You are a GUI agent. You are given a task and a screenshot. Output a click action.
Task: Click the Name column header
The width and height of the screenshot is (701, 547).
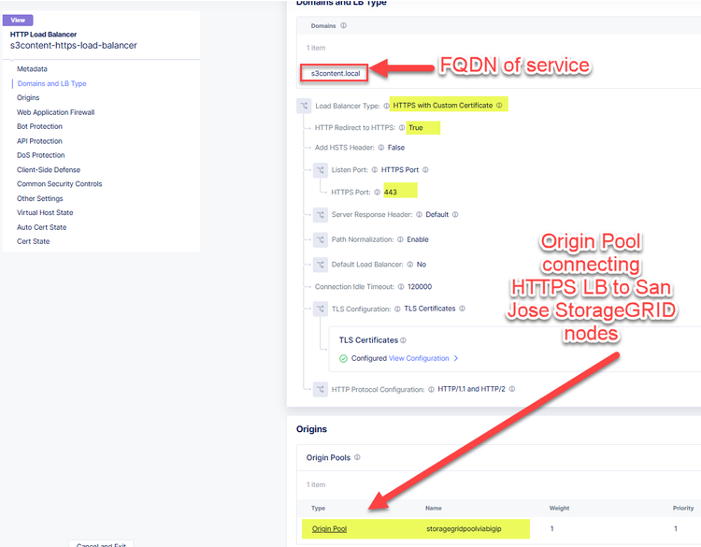coord(434,508)
